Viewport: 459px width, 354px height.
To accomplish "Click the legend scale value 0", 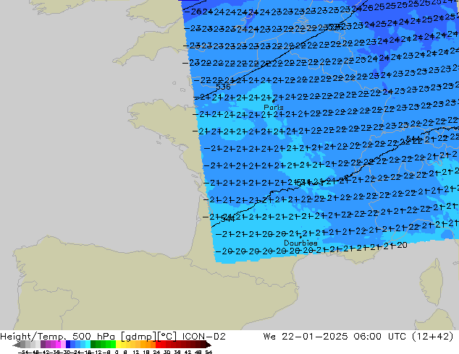I will (x=117, y=352).
